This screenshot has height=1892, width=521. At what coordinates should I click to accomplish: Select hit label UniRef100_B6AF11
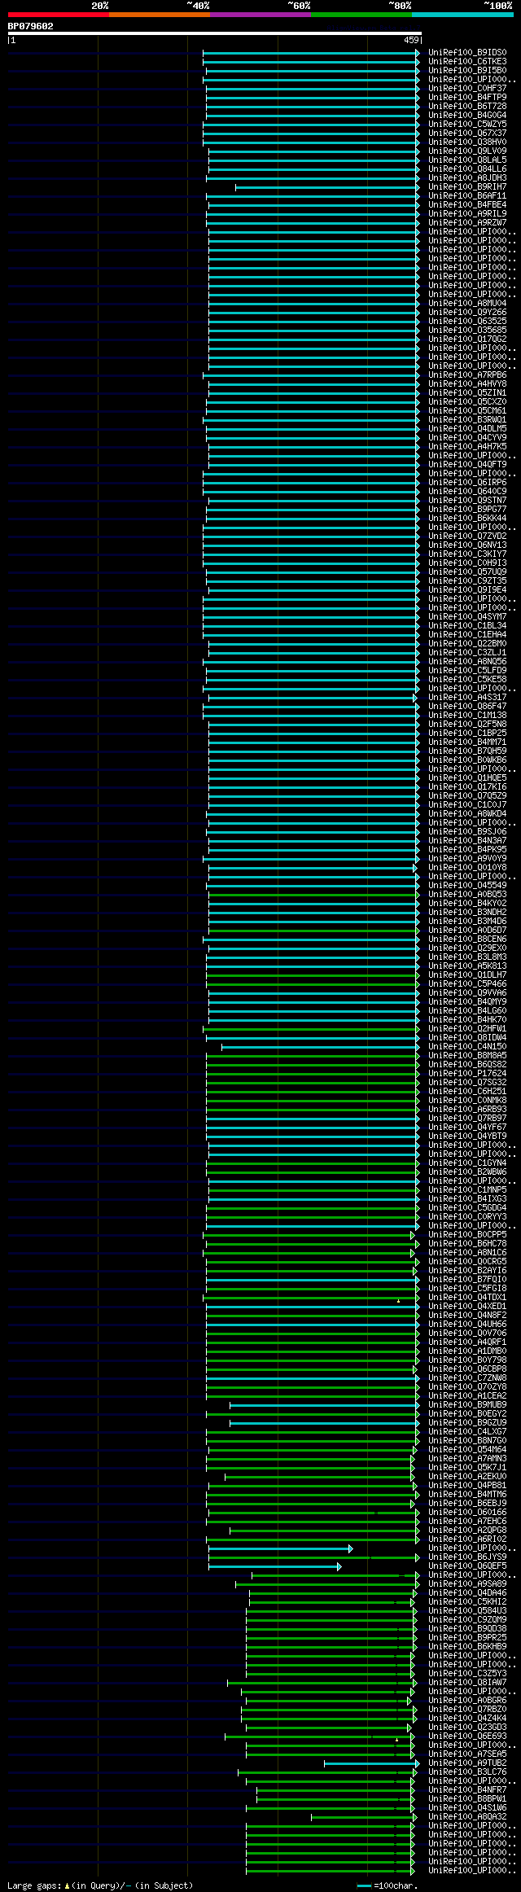[467, 196]
